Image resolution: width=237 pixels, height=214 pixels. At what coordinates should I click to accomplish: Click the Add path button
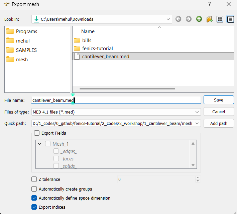tap(219, 124)
